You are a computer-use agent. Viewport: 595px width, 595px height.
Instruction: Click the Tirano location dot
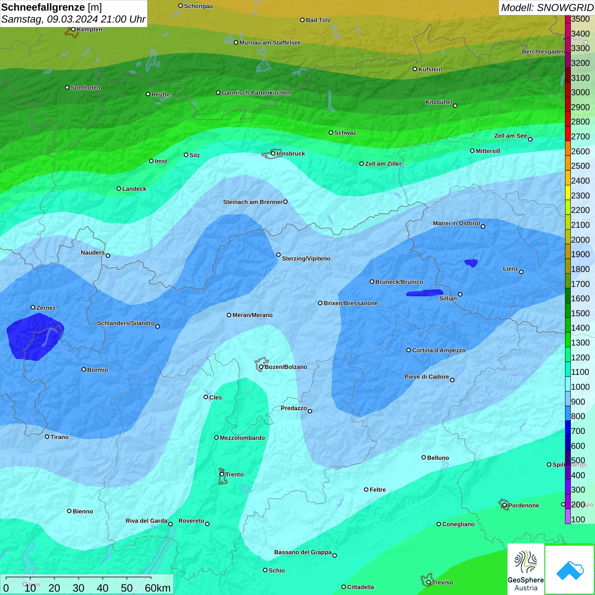pos(47,436)
